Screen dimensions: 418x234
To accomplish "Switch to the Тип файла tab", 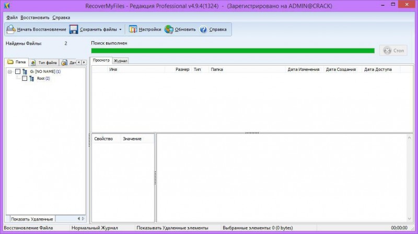I will point(44,63).
